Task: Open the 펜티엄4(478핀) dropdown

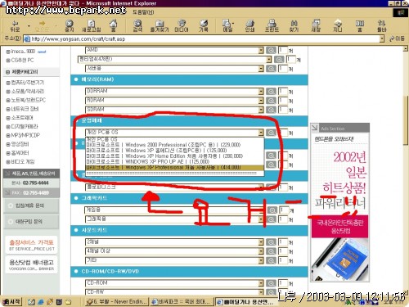Action: [269, 60]
